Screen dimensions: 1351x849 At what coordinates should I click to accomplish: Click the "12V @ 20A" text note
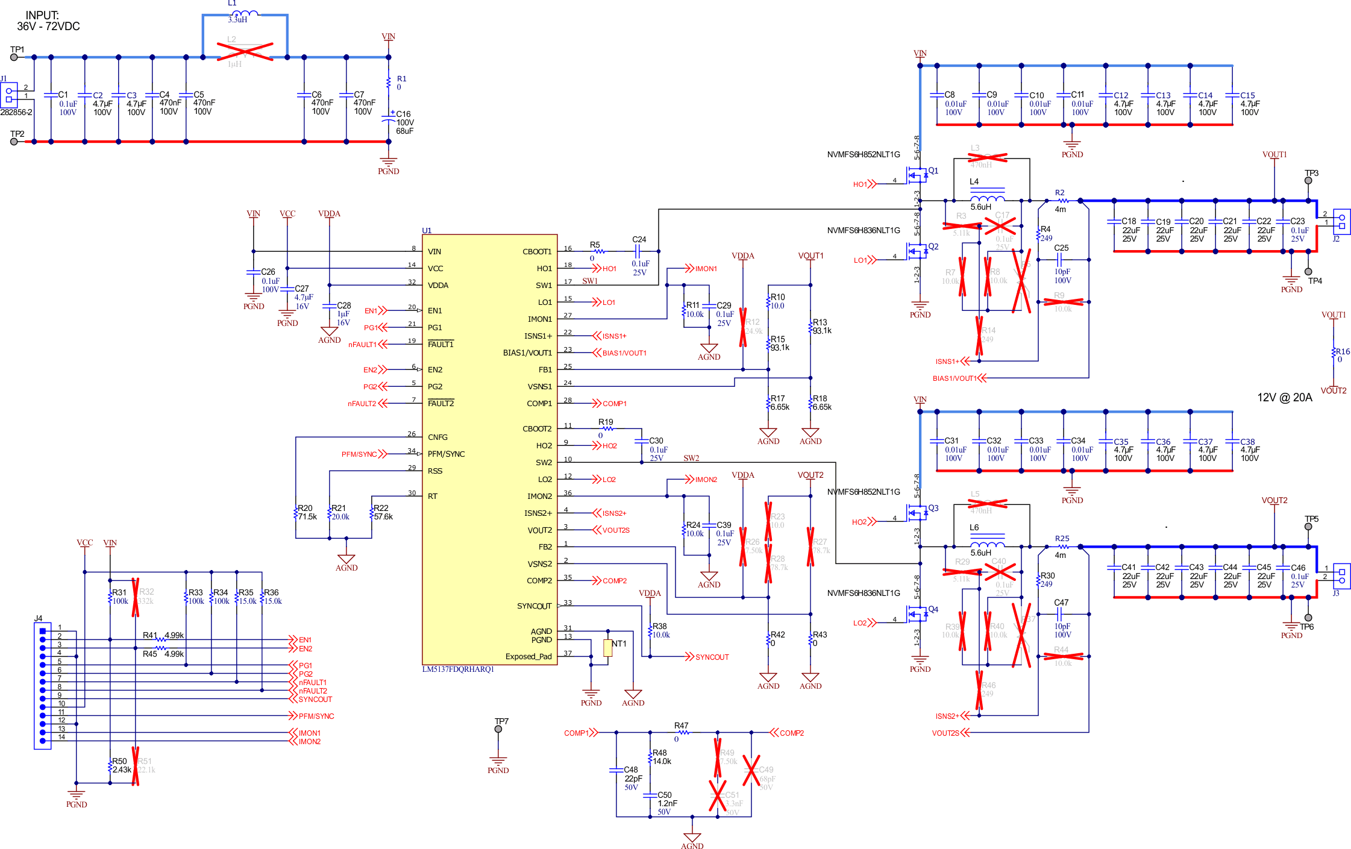tap(1284, 398)
